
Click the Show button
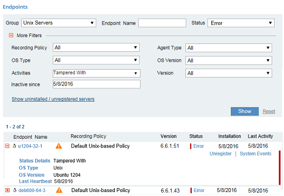point(245,111)
